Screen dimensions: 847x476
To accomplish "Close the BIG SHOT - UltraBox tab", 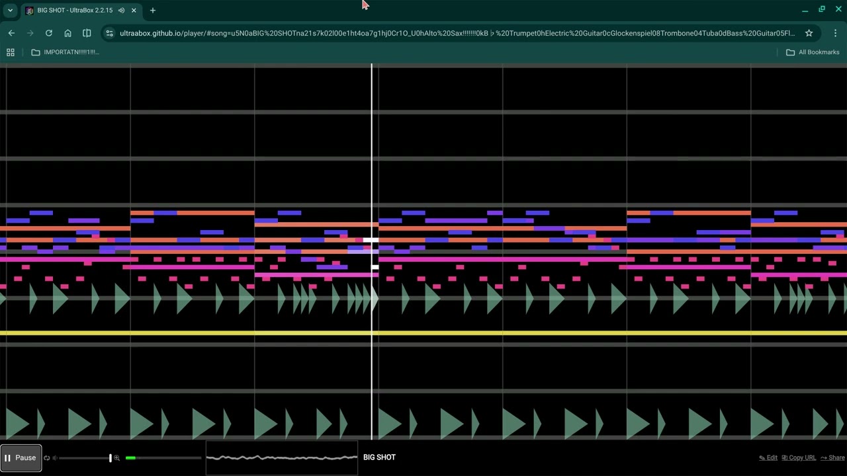I will 134,11.
